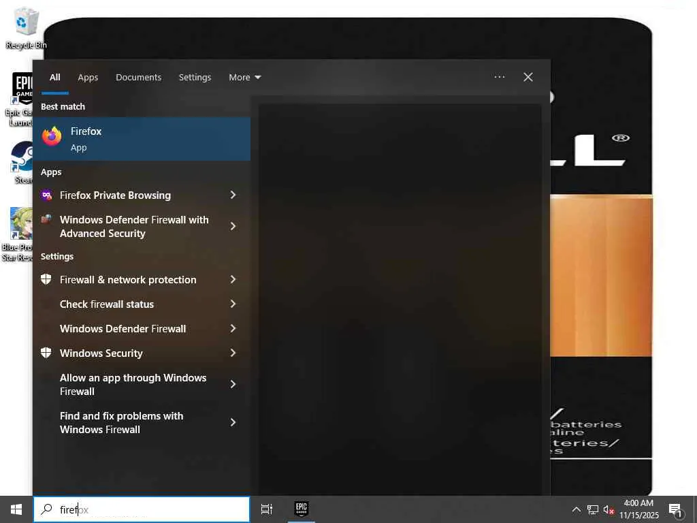Click the Windows Start button
The height and width of the screenshot is (523, 697).
point(16,509)
